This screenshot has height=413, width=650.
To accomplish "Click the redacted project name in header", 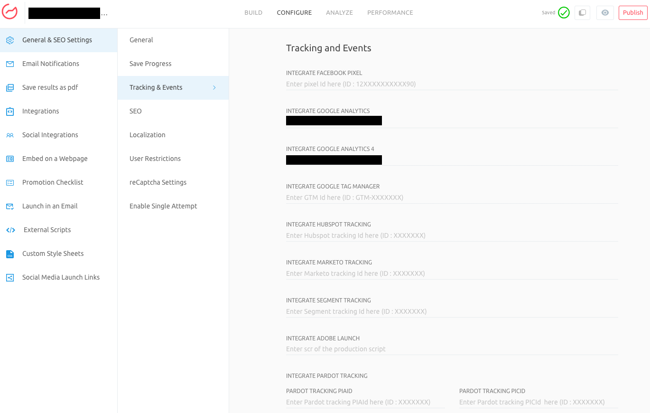I will click(x=65, y=13).
